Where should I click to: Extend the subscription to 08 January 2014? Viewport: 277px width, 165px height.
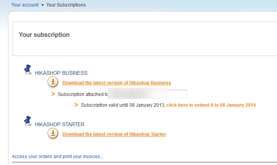point(211,105)
